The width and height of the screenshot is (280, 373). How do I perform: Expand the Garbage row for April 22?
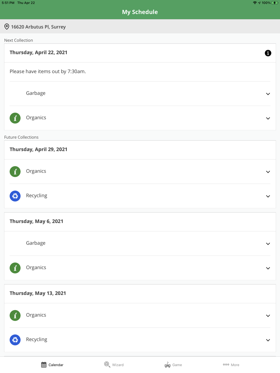pos(268,94)
